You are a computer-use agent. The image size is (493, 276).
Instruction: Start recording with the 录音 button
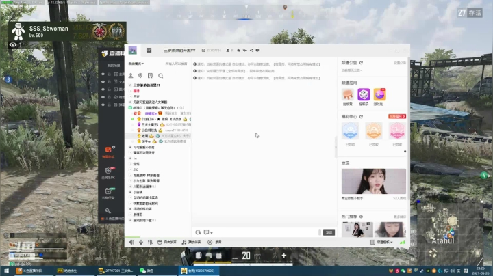tap(214, 242)
